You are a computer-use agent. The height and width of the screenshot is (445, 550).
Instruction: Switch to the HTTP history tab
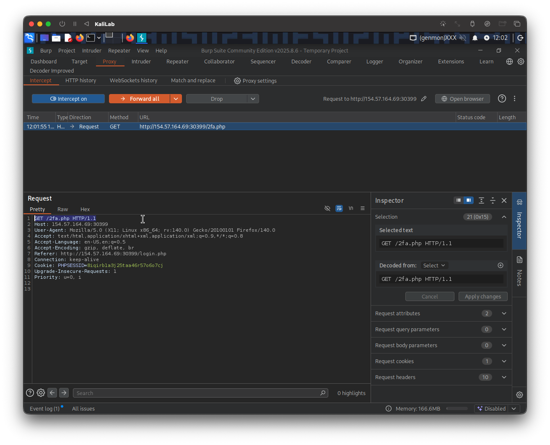(x=80, y=80)
